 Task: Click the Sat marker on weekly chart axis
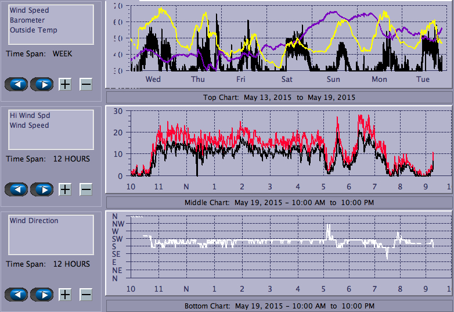(287, 80)
